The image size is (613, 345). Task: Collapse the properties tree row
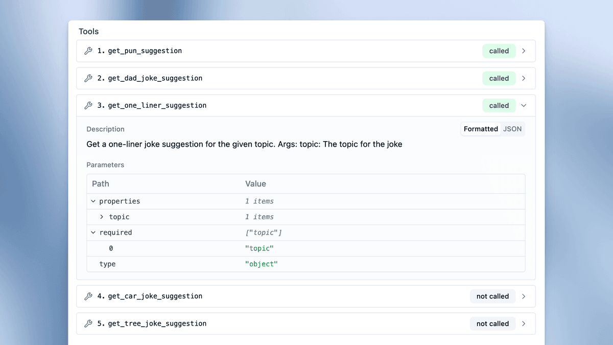click(x=93, y=201)
